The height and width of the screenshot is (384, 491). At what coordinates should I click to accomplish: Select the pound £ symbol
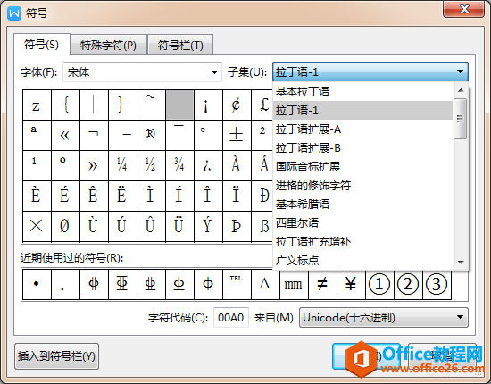[262, 104]
